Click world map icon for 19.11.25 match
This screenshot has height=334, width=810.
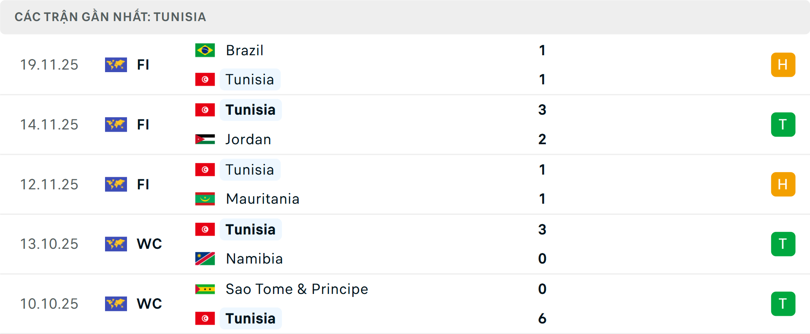[116, 65]
